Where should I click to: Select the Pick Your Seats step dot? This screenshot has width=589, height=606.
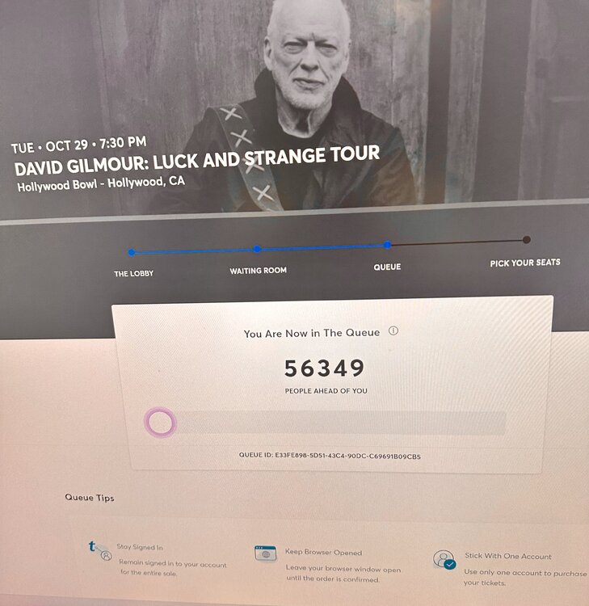(x=527, y=240)
